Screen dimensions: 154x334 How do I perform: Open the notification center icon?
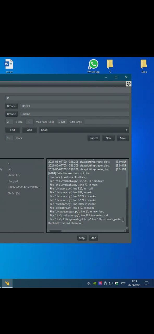pos(146,283)
